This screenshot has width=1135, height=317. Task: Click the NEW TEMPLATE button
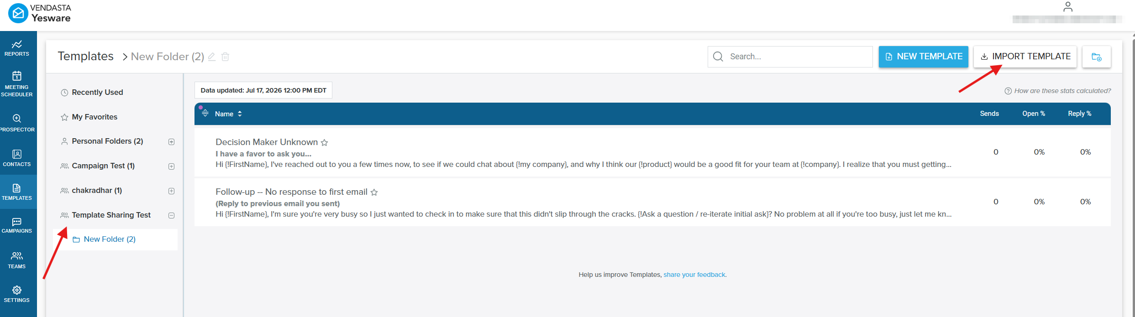923,57
